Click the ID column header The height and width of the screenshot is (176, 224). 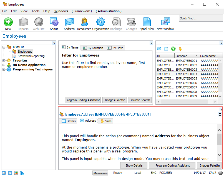point(165,56)
